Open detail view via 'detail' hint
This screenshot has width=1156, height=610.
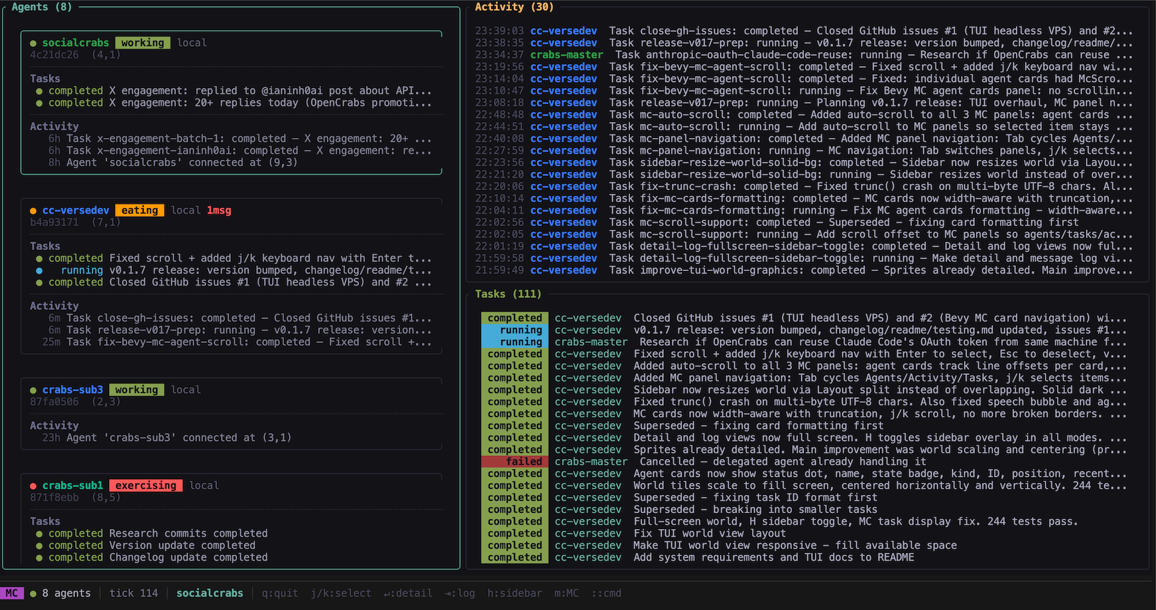408,594
